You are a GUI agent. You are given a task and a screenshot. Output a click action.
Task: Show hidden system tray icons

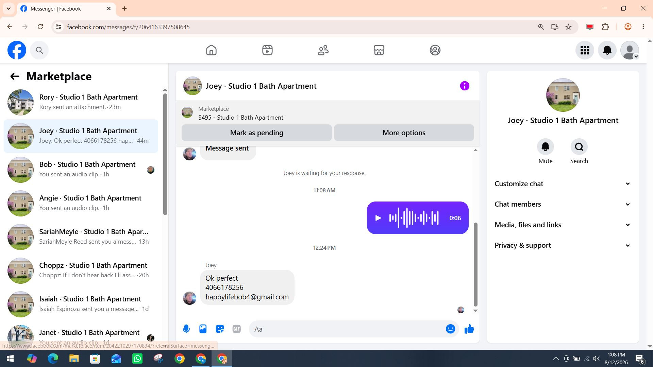tap(556, 359)
